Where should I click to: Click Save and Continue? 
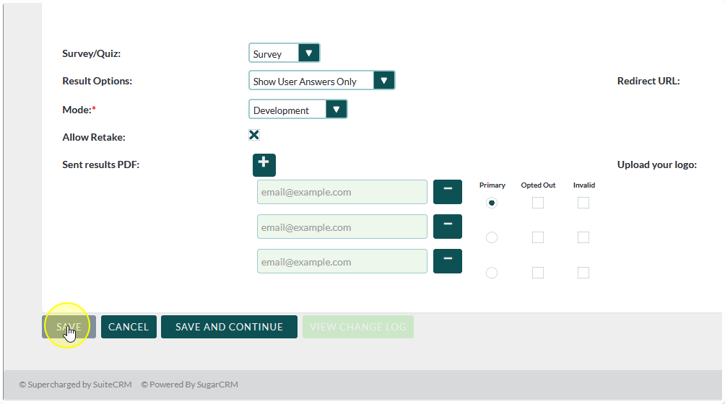pos(229,327)
